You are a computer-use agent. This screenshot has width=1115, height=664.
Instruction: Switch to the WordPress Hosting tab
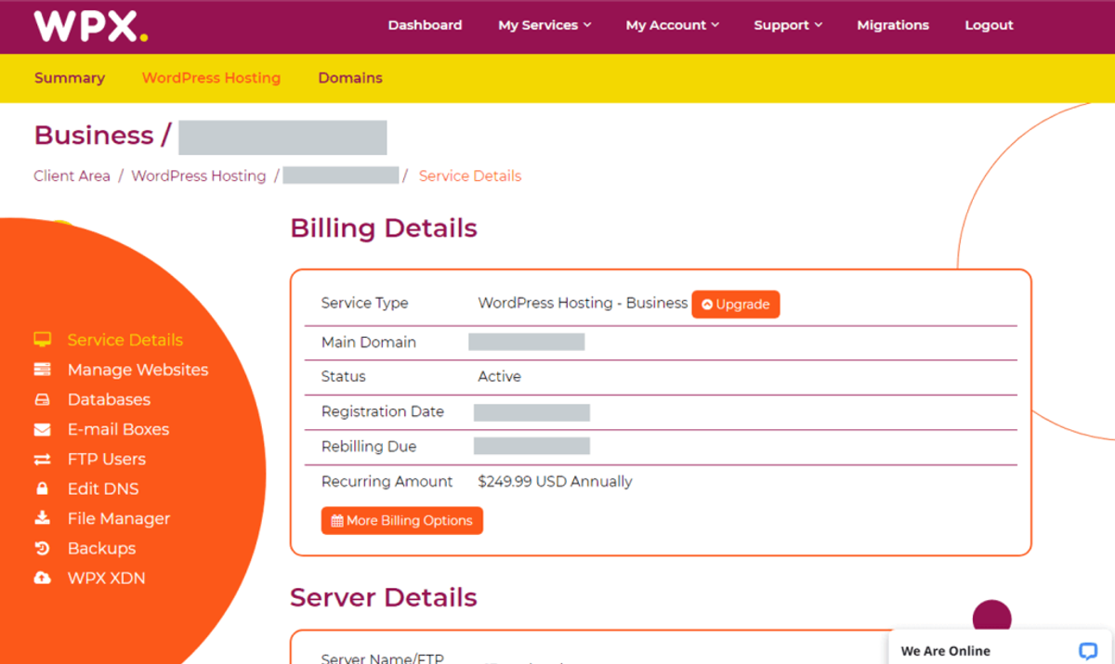(211, 78)
